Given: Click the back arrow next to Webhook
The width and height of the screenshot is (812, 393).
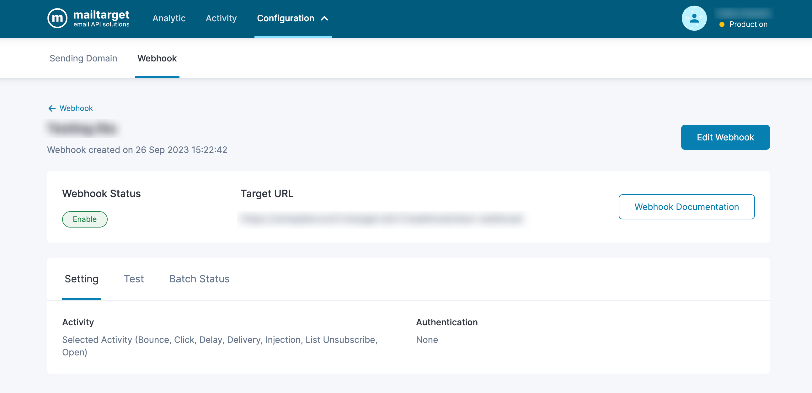Looking at the screenshot, I should (52, 108).
